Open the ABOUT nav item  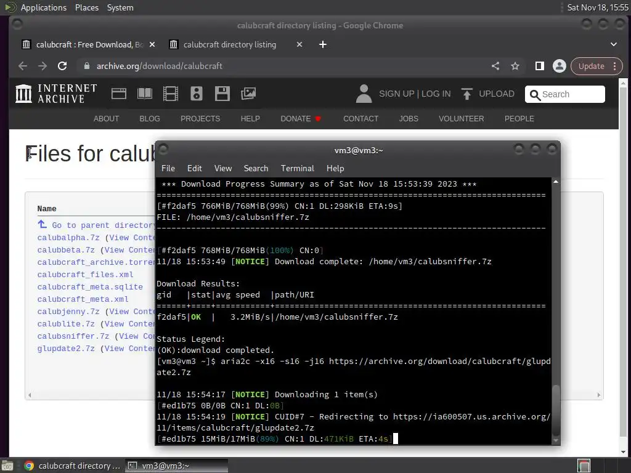(x=106, y=119)
